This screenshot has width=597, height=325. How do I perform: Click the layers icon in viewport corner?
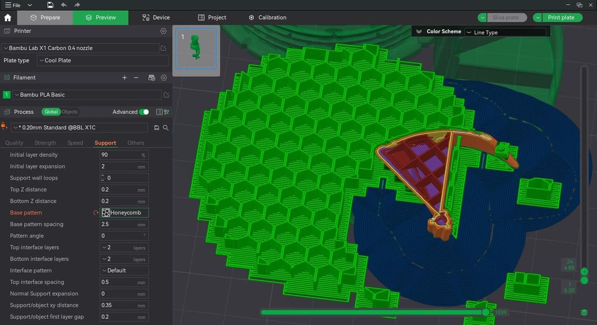coord(585,313)
